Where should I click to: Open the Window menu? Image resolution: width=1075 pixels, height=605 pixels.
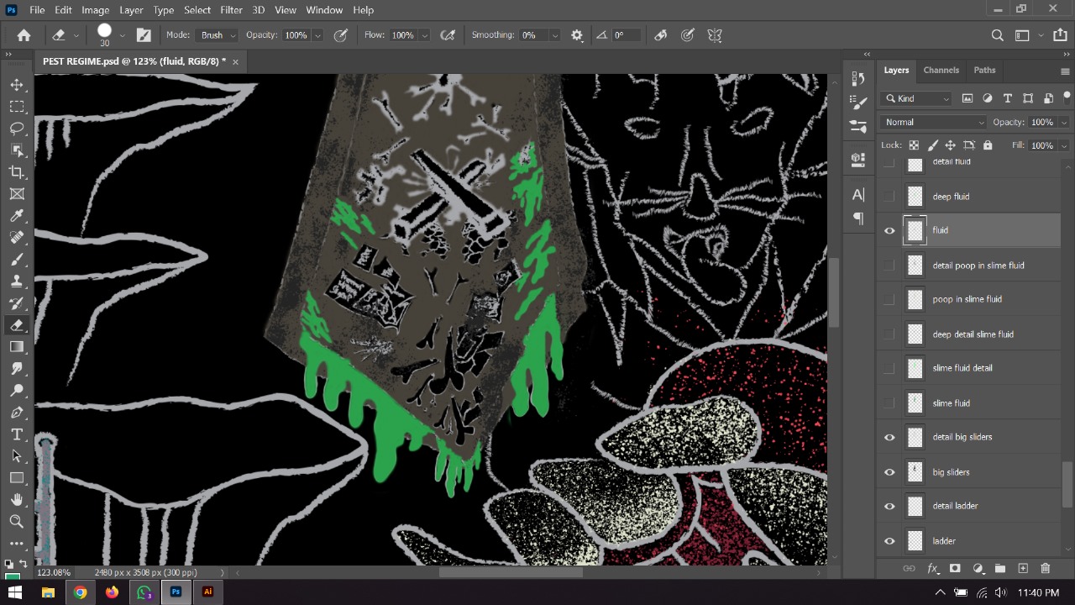pos(324,9)
